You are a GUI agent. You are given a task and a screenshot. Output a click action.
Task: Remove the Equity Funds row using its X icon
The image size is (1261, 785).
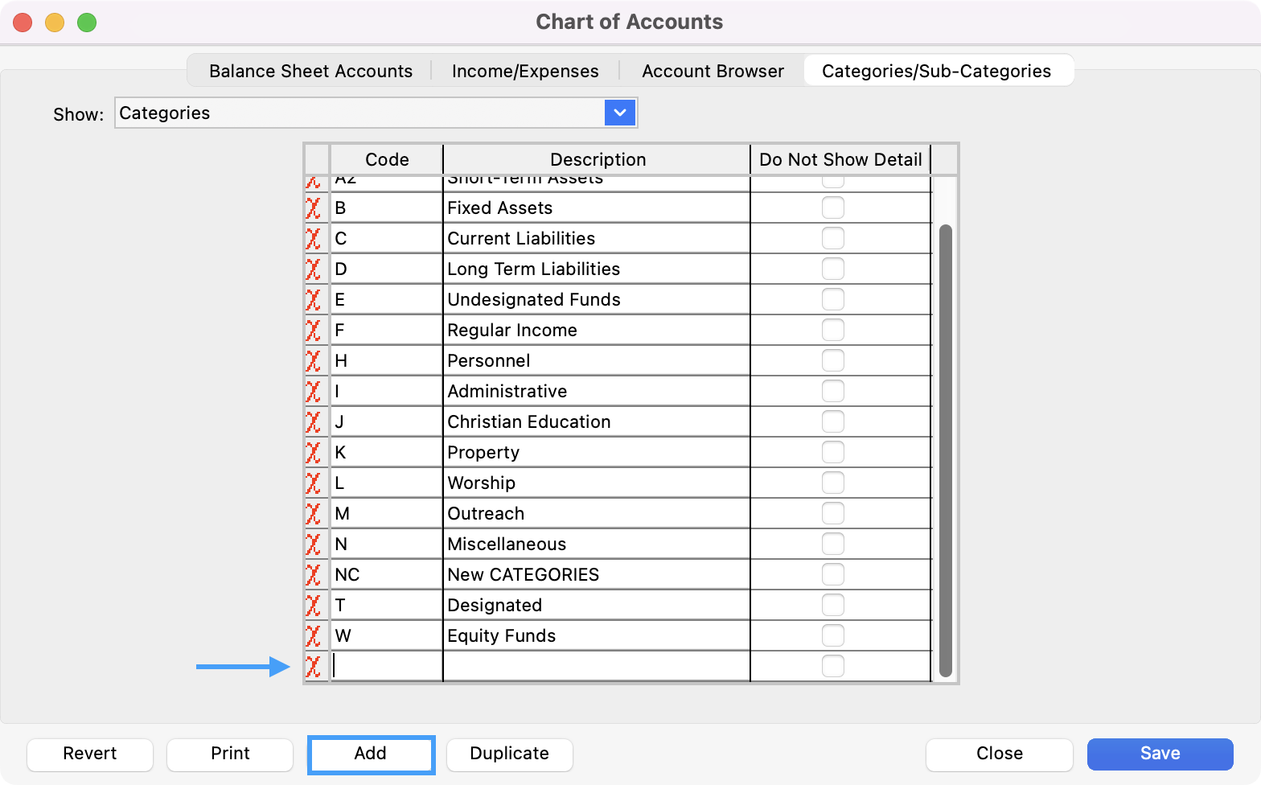(314, 636)
